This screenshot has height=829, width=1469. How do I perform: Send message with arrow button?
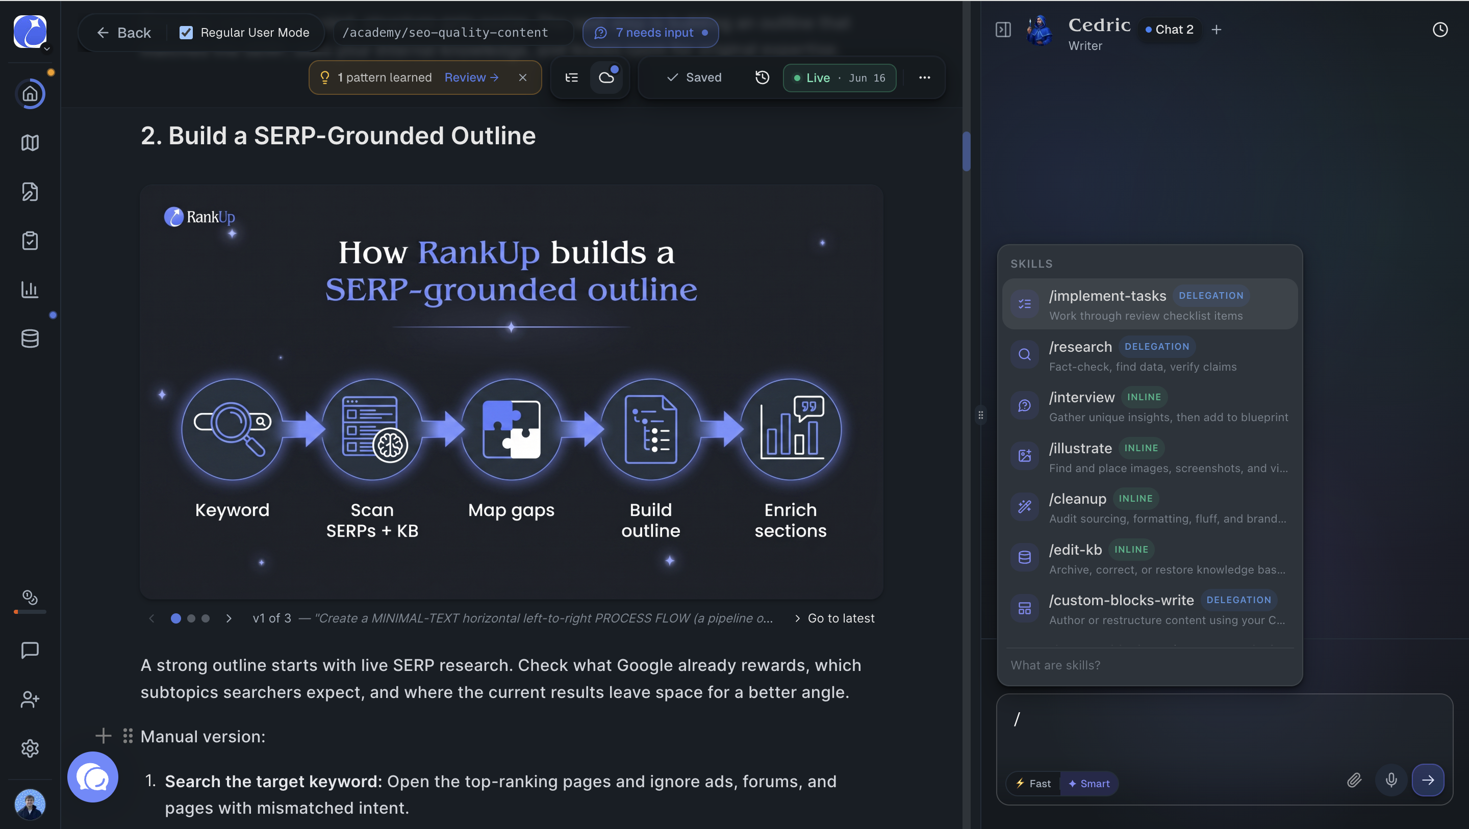click(x=1428, y=780)
